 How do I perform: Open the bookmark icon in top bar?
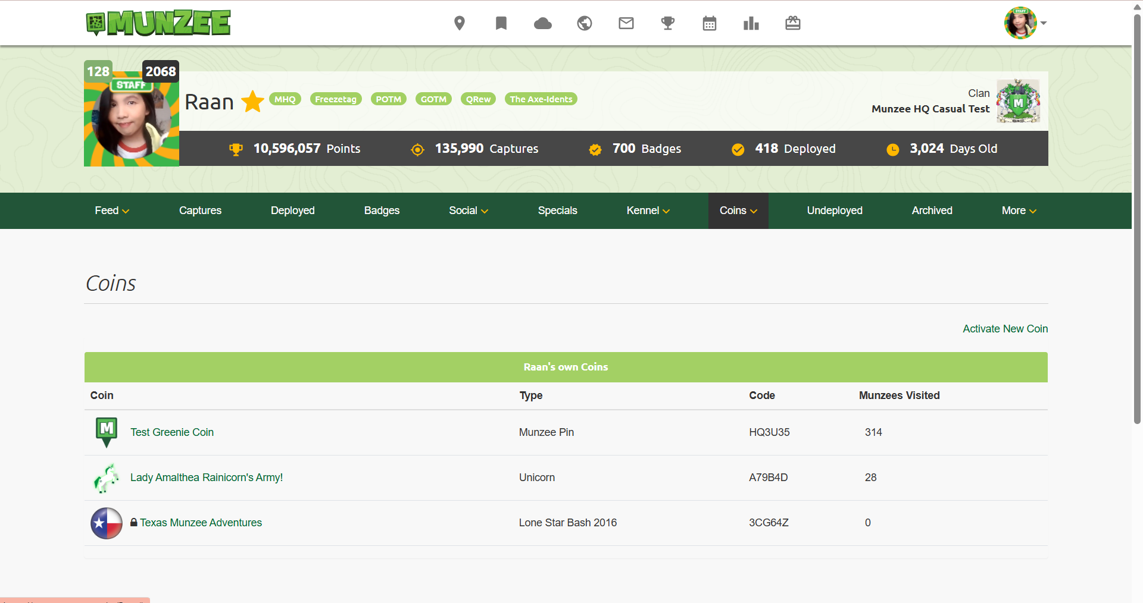[501, 23]
